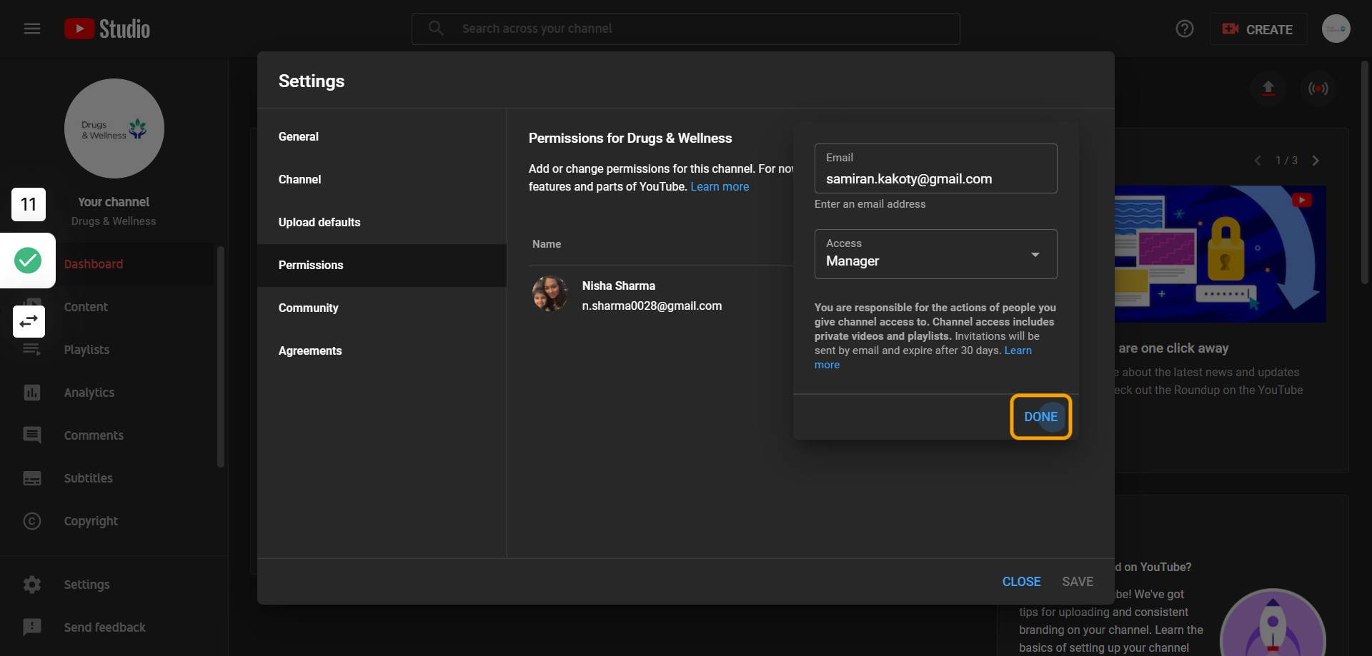
Task: Click the Drugs & Wellness channel avatar
Action: tap(114, 128)
